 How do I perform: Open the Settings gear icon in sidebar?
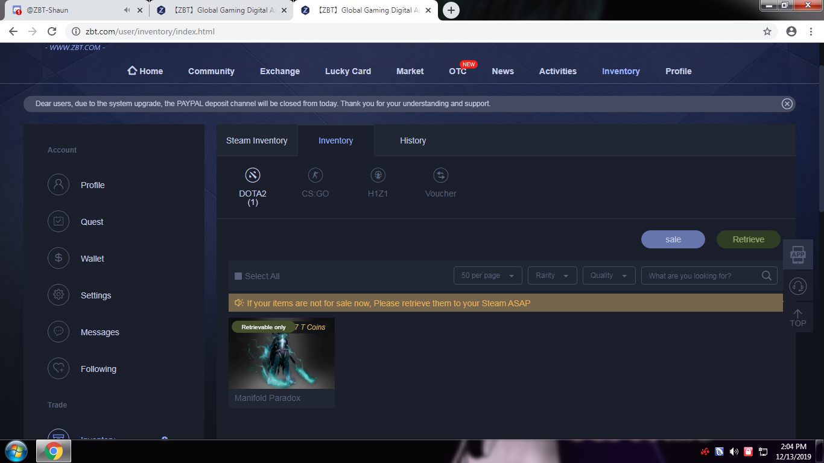click(x=59, y=295)
